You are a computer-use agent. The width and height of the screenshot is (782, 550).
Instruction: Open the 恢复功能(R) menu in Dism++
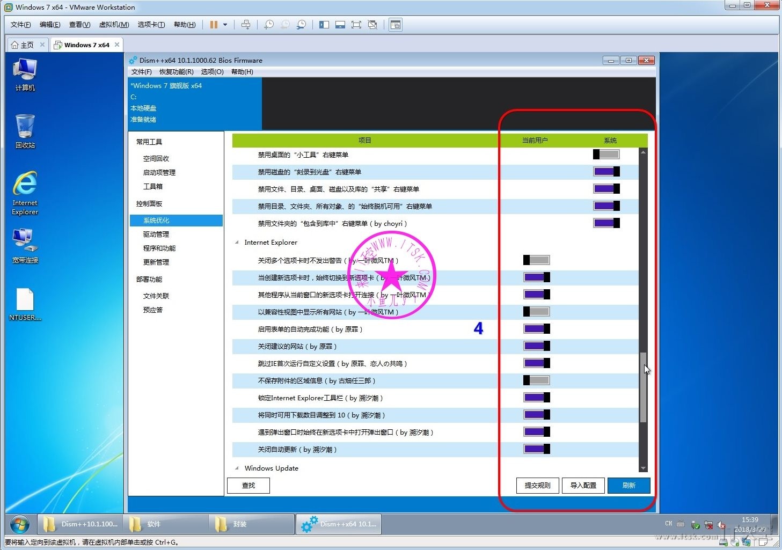(x=176, y=72)
